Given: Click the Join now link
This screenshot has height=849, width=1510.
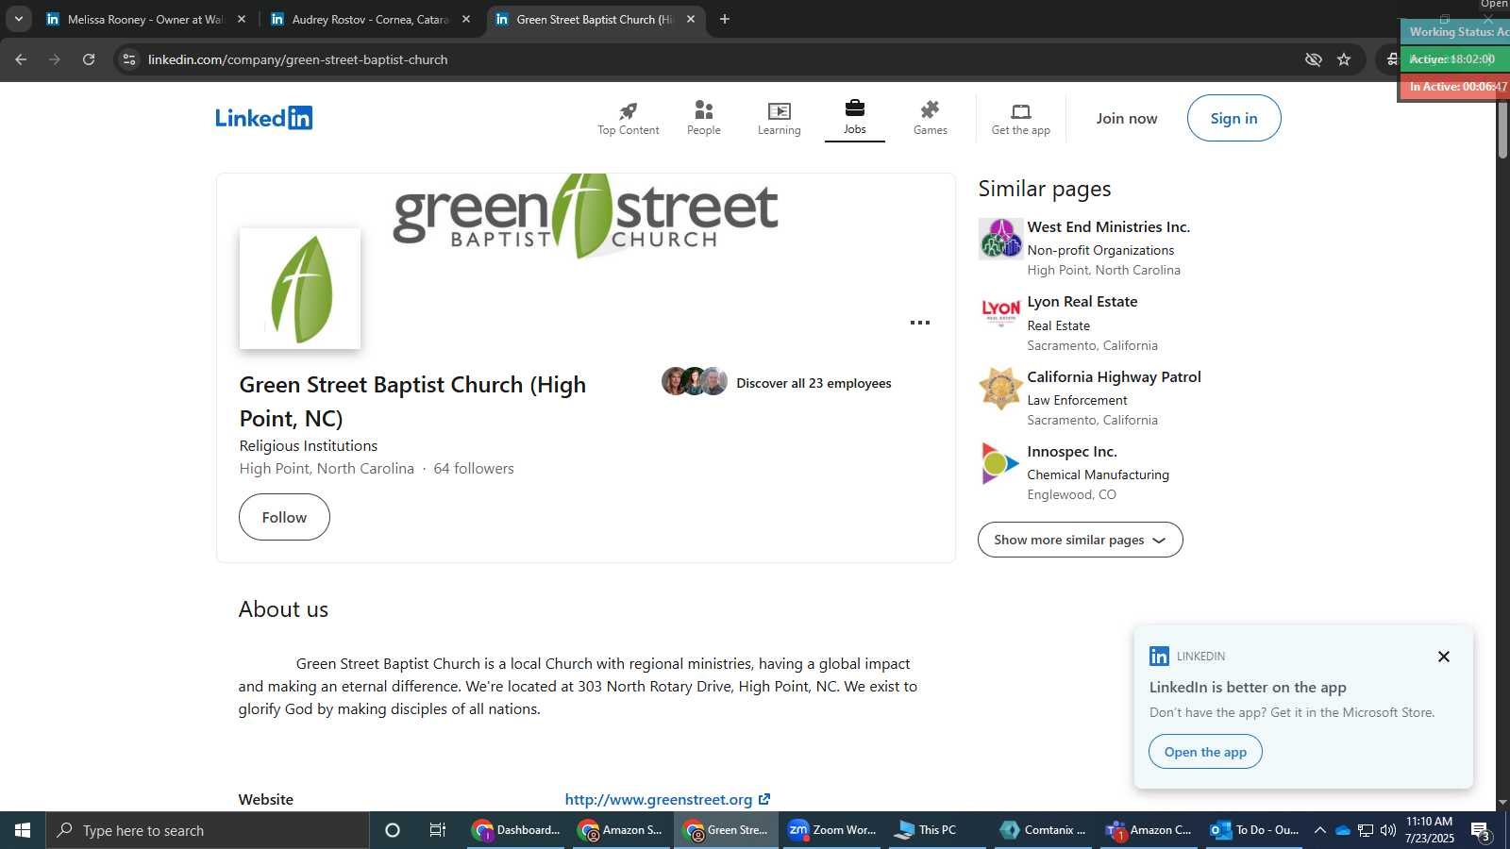Looking at the screenshot, I should tap(1127, 118).
